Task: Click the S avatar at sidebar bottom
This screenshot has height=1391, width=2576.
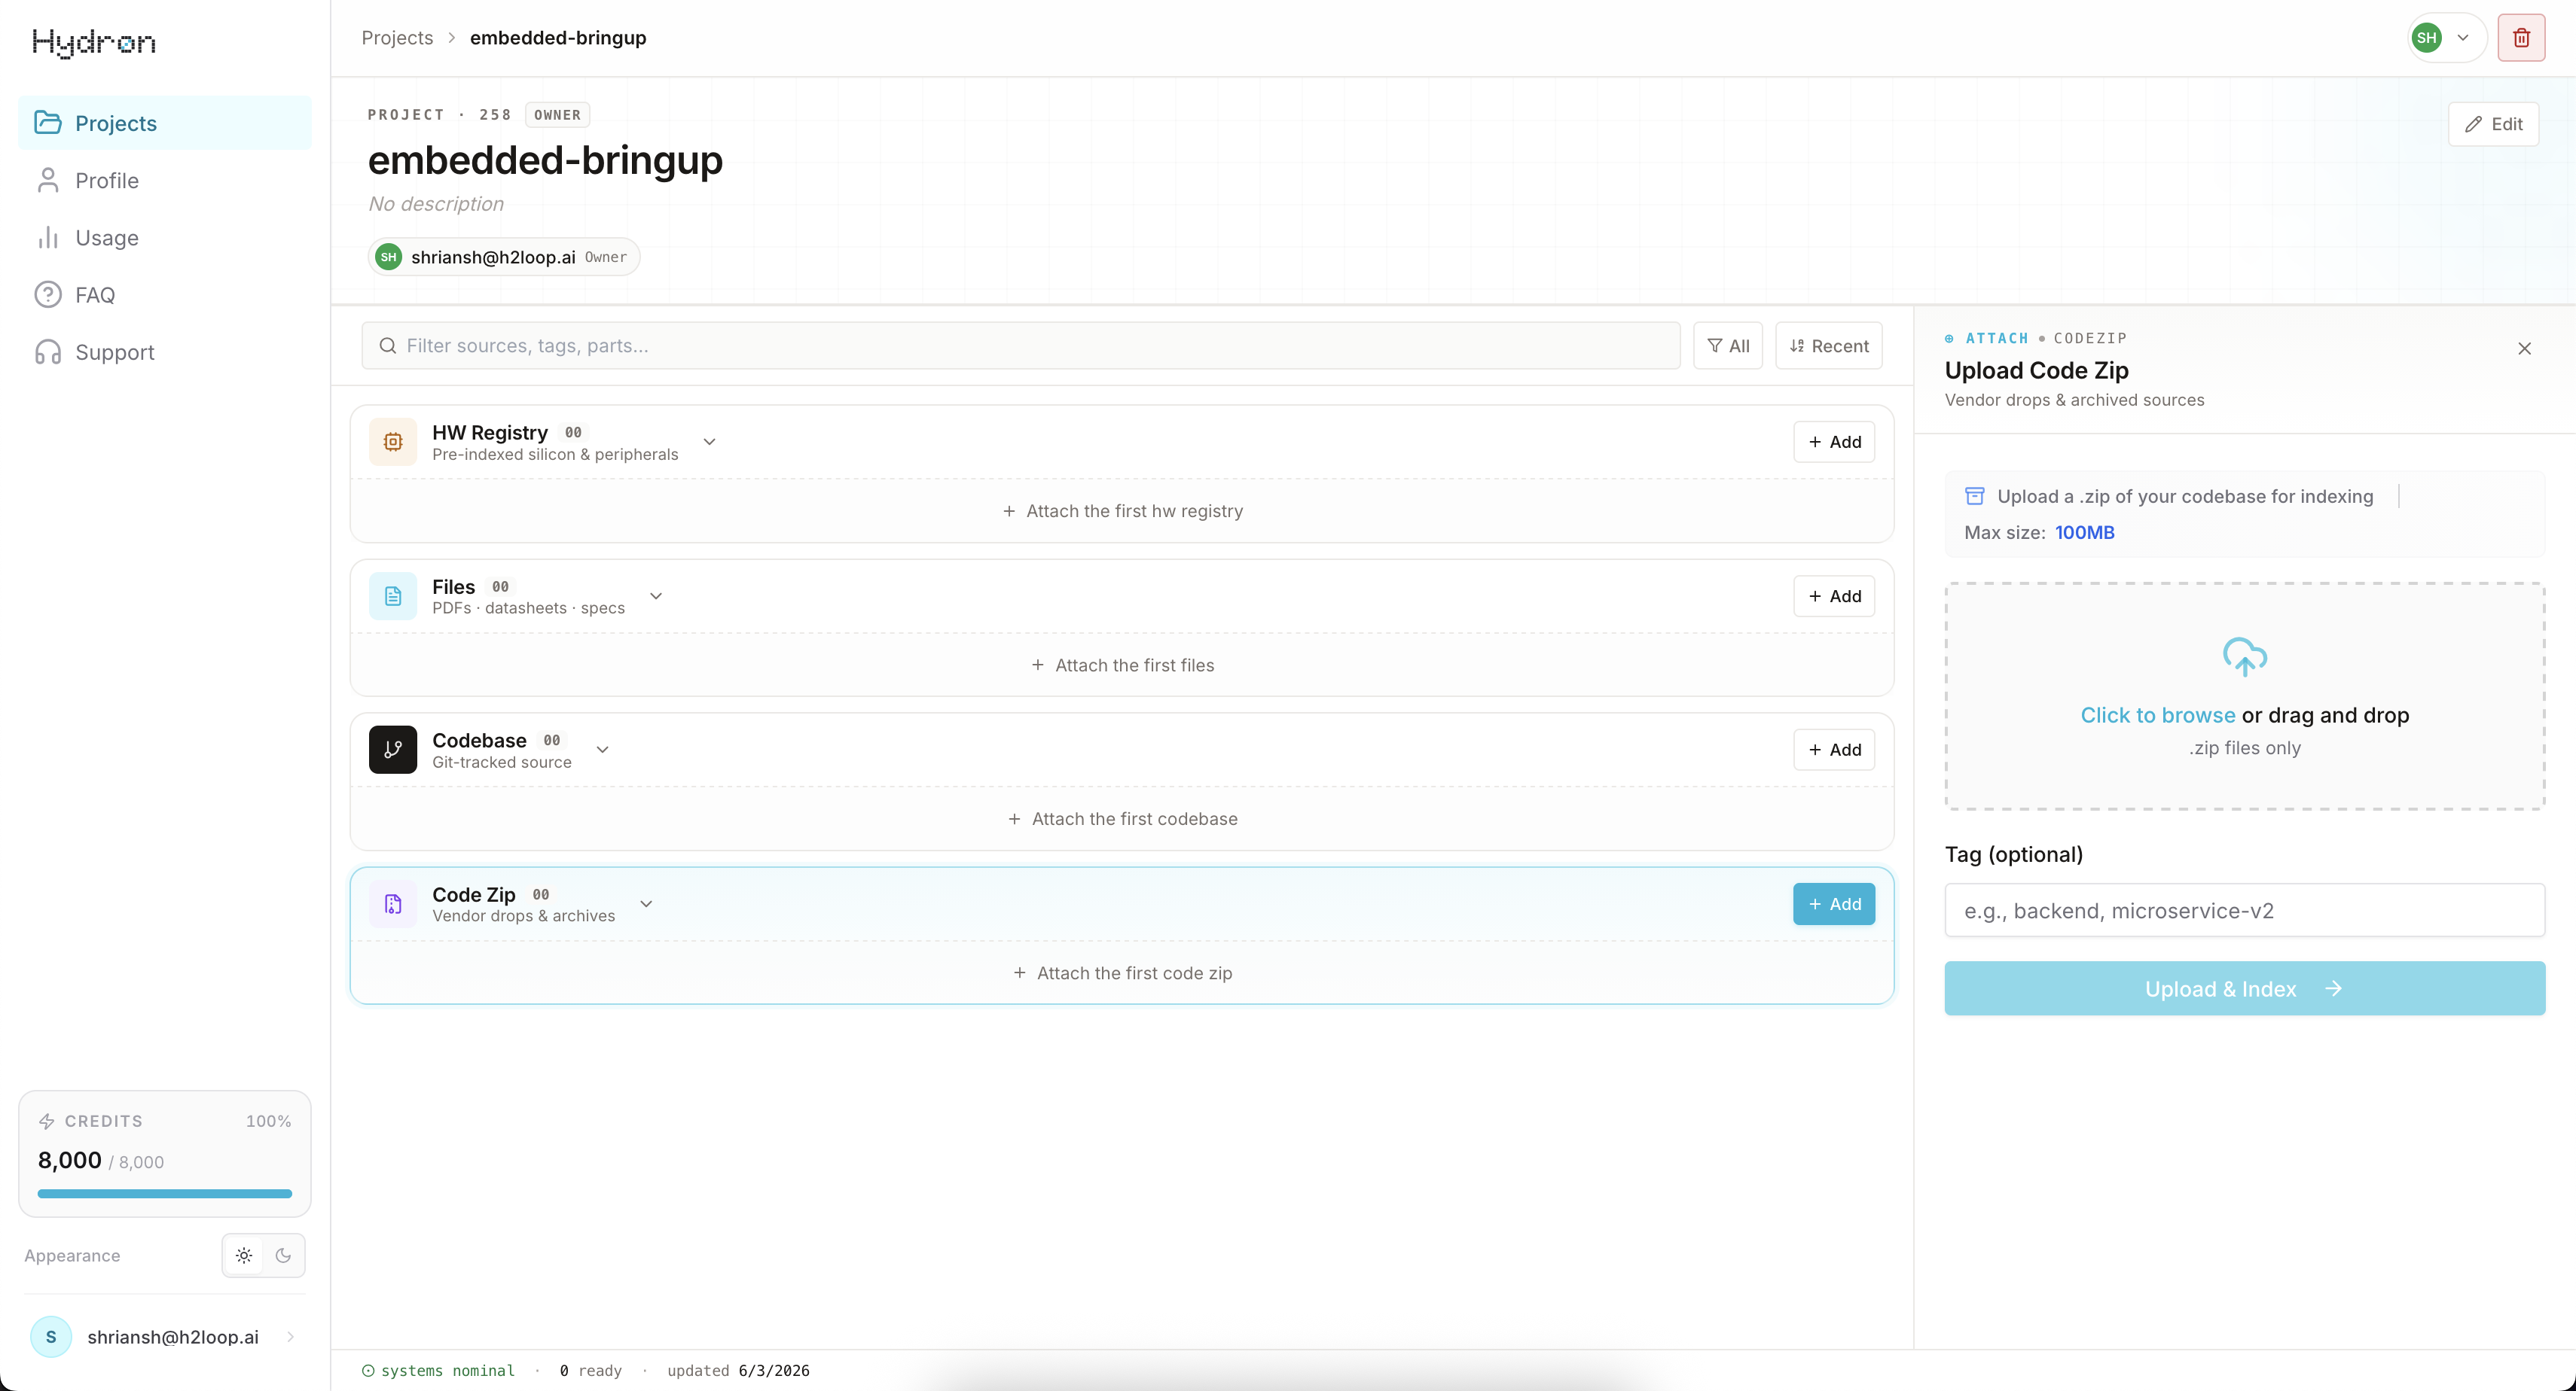Action: click(51, 1336)
